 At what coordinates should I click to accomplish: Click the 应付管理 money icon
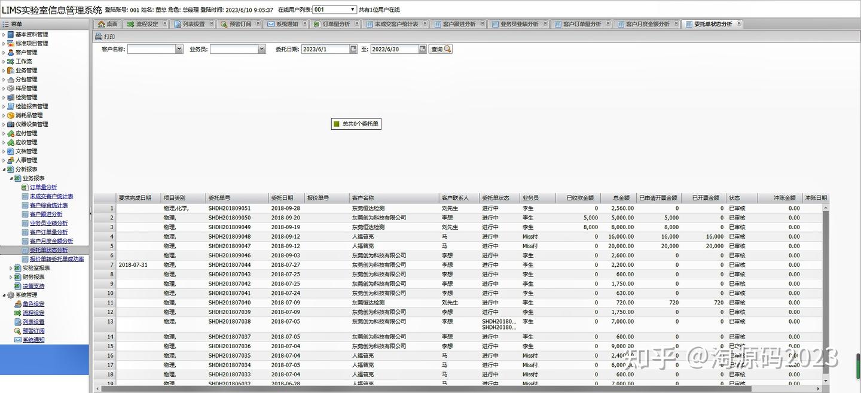coord(11,133)
